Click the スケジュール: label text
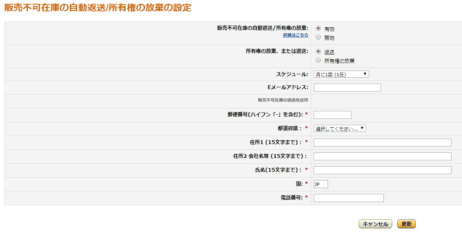This screenshot has height=241, width=462. pyautogui.click(x=291, y=74)
